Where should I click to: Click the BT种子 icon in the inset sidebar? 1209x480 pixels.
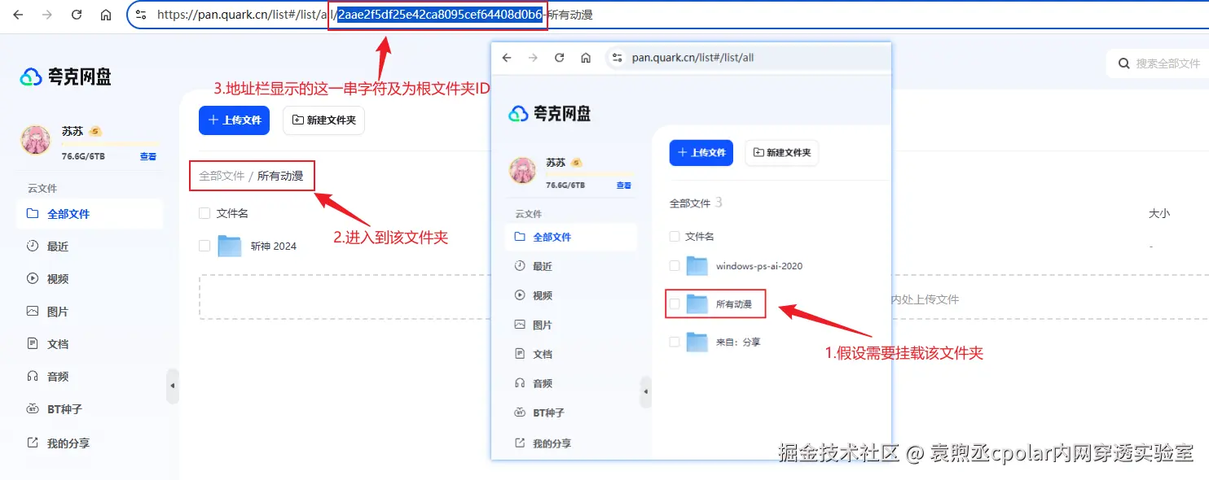(520, 412)
